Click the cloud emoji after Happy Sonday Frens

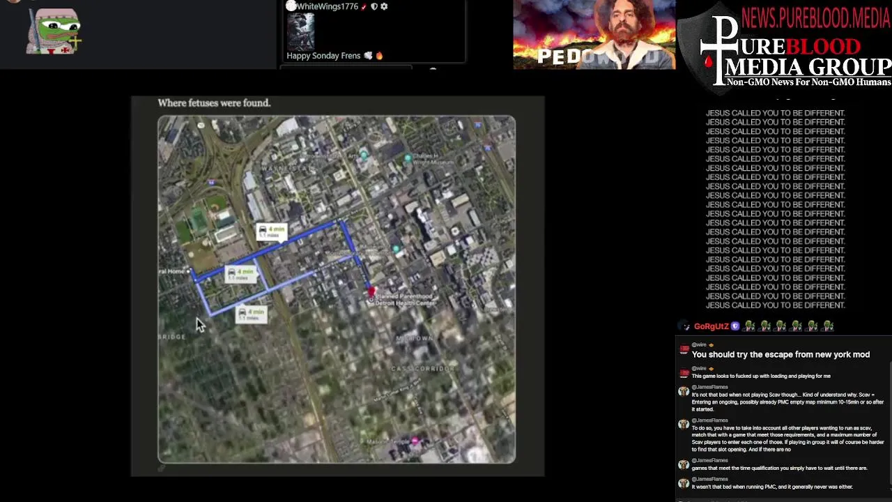pyautogui.click(x=368, y=56)
